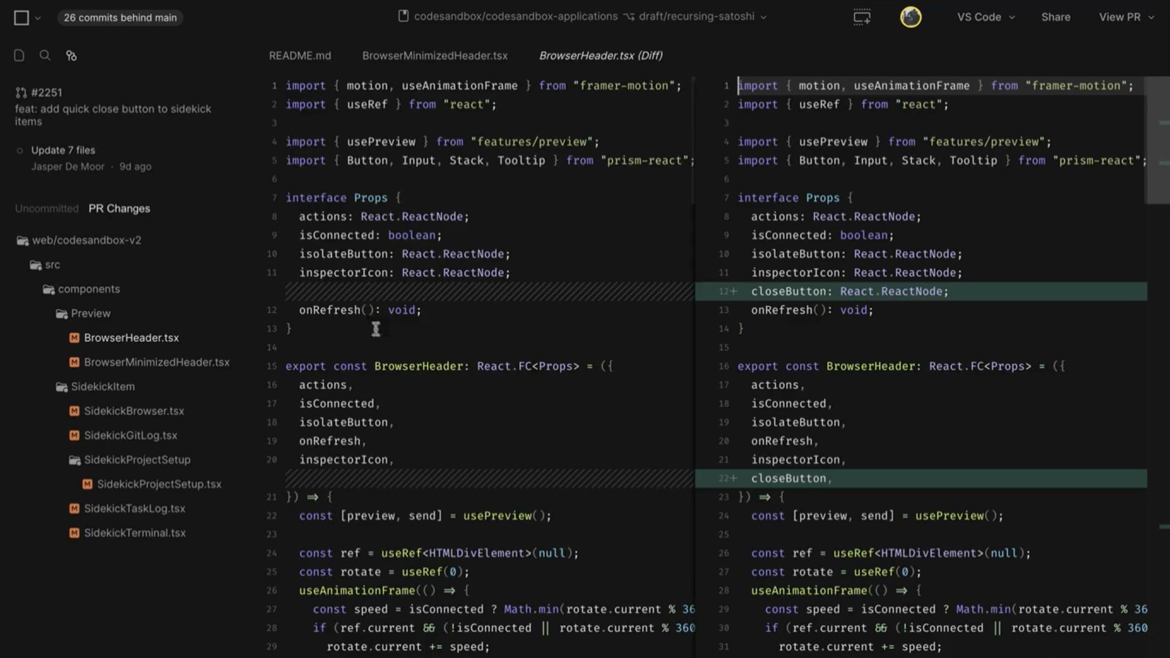The height and width of the screenshot is (658, 1170).
Task: Click the Share button
Action: [x=1055, y=17]
